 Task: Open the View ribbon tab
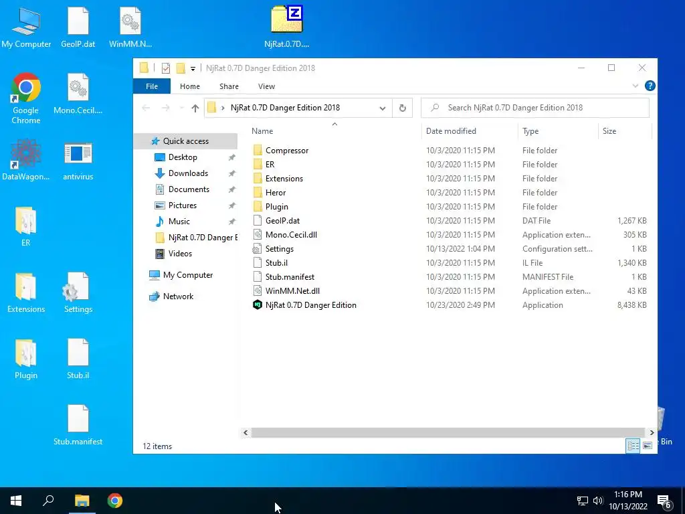pyautogui.click(x=266, y=86)
